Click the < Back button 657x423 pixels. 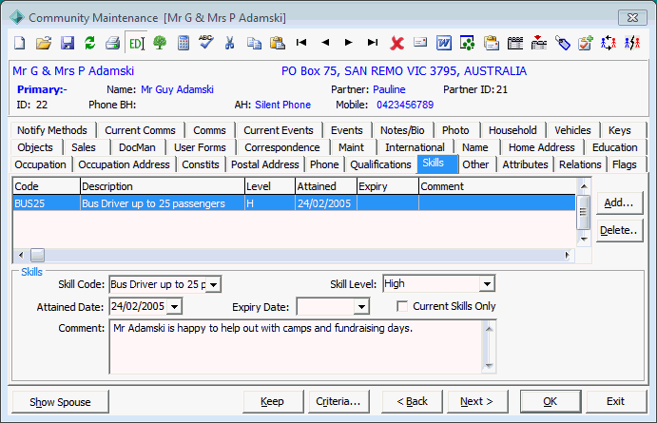point(412,402)
